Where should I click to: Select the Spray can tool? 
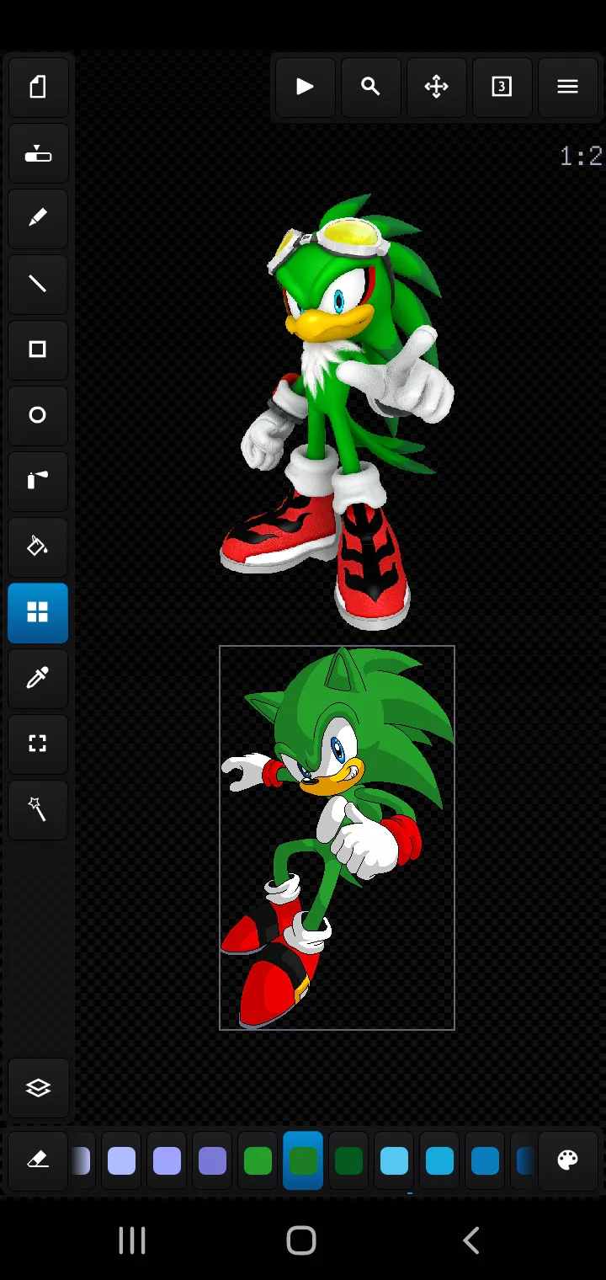point(38,481)
